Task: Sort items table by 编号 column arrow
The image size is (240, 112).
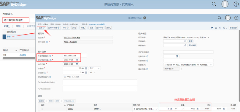Action: click(x=65, y=105)
